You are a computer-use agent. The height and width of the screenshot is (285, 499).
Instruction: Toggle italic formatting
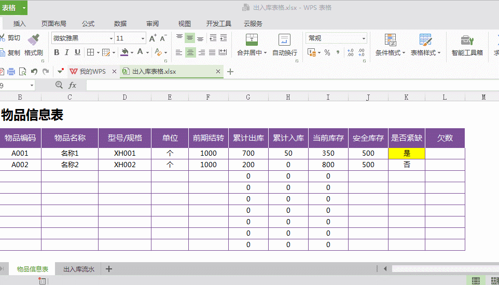(67, 52)
